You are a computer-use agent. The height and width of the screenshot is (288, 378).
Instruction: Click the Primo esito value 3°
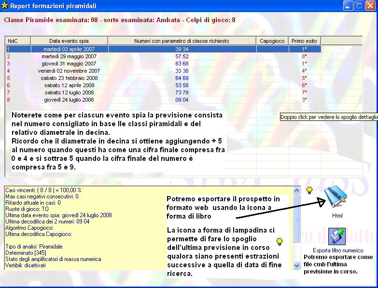pyautogui.click(x=305, y=100)
